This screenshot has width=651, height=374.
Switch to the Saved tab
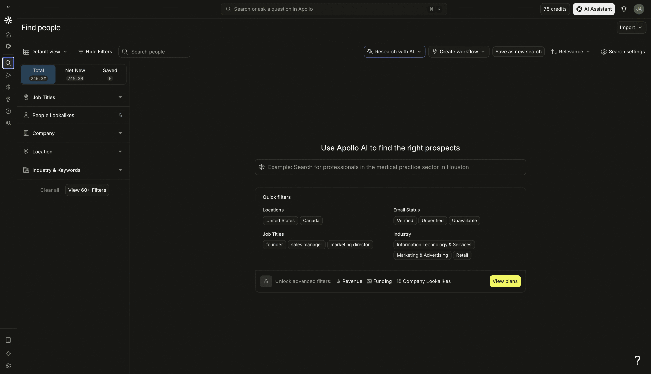coord(110,75)
